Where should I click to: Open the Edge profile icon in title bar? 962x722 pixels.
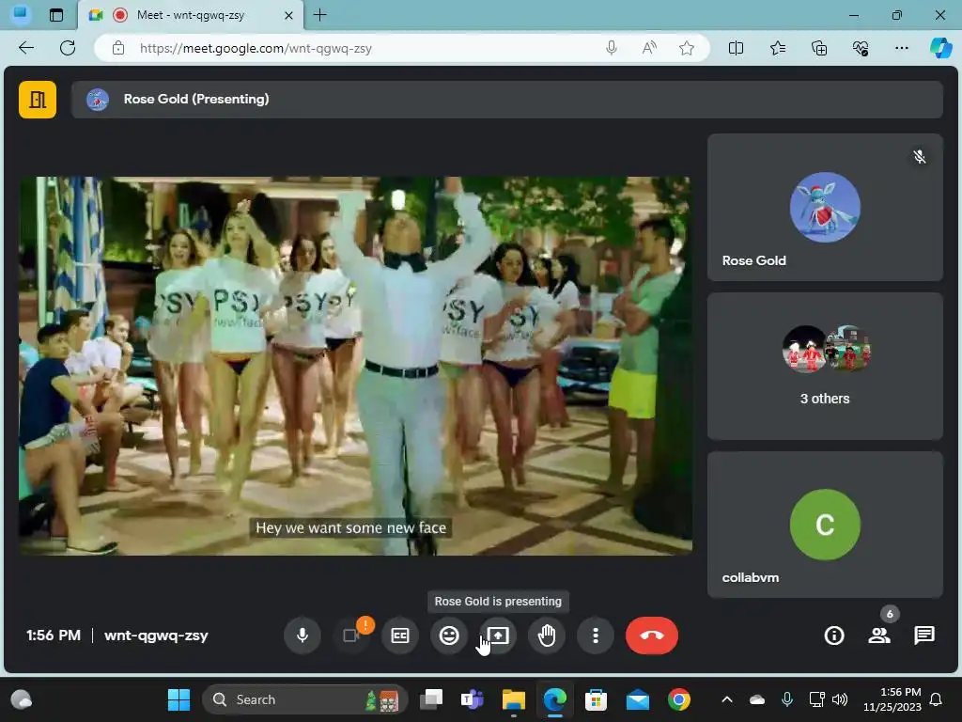point(21,15)
